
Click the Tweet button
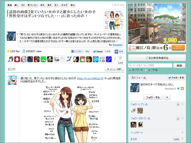(x=98, y=51)
